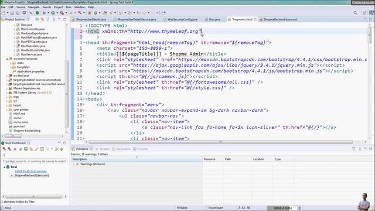Click the Boot Dashboard start app icon
This screenshot has height=211, width=375.
tap(4, 149)
